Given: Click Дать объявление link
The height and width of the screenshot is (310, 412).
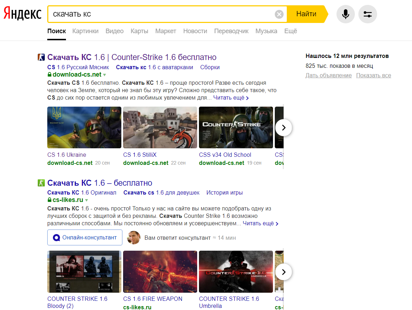Looking at the screenshot, I should tap(328, 76).
